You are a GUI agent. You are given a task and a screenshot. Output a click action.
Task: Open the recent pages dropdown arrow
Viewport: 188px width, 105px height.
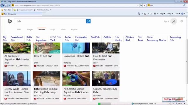tap(9, 5)
